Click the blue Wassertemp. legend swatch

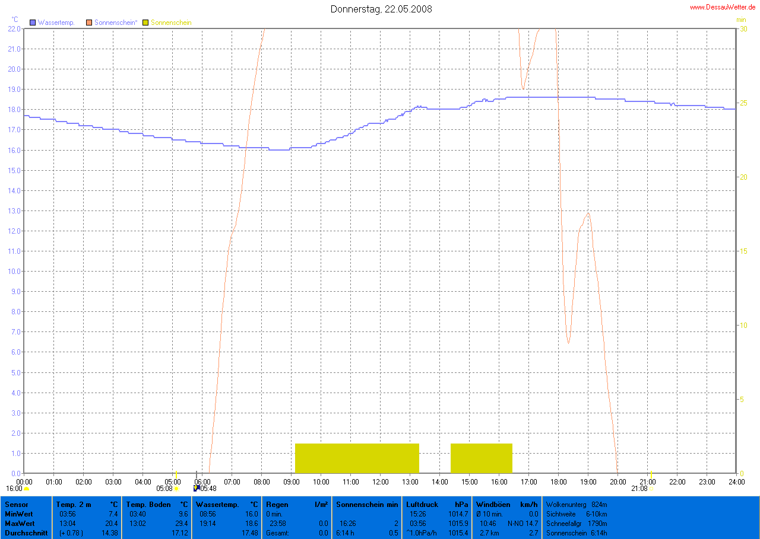tap(33, 23)
